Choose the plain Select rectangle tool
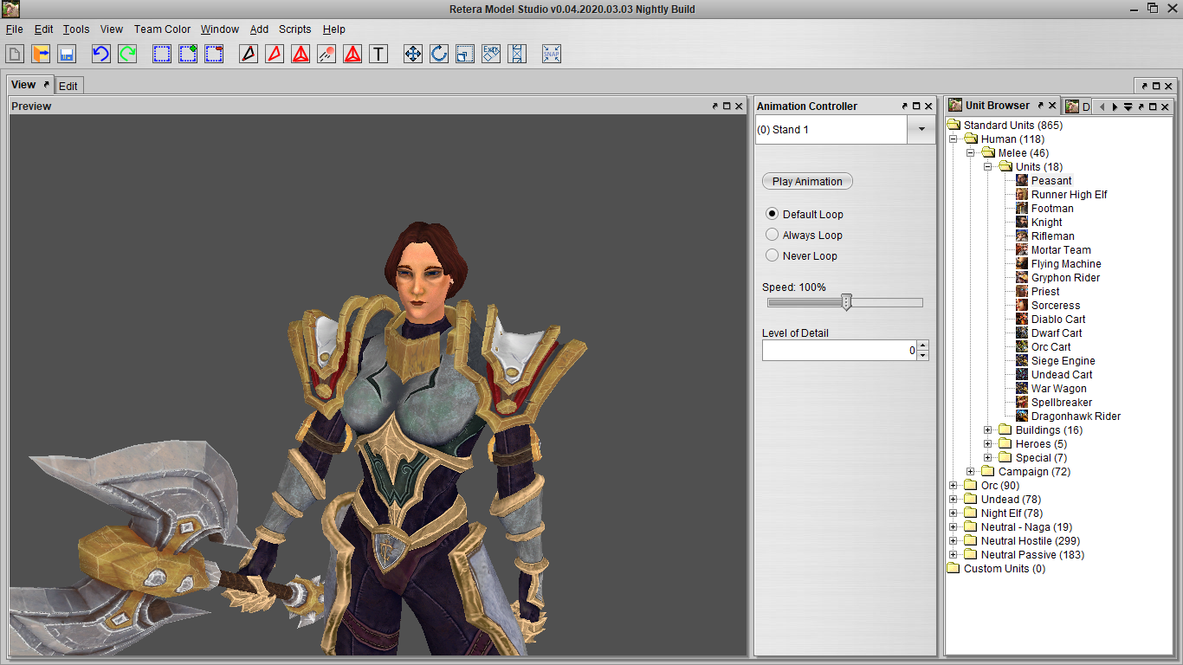 coord(162,54)
